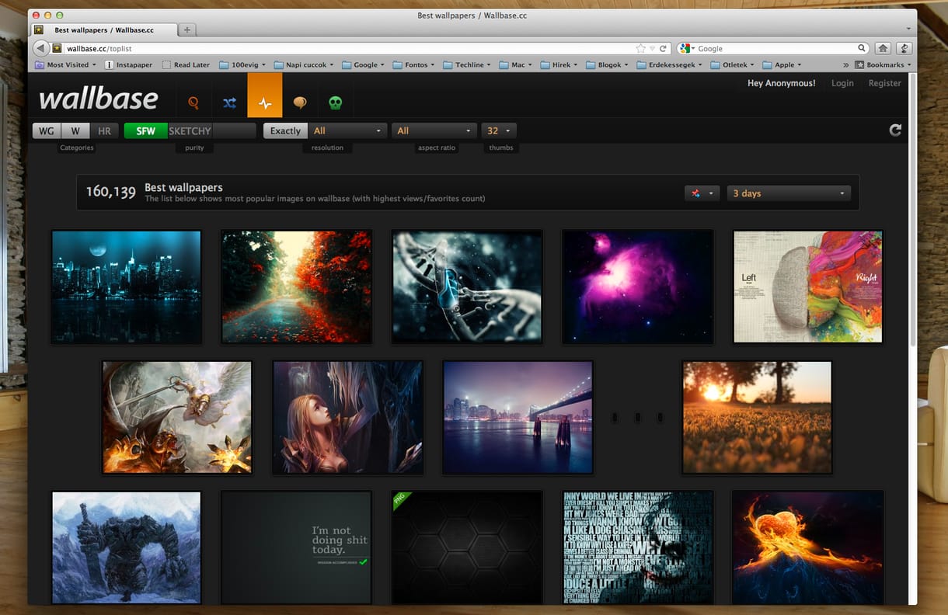The width and height of the screenshot is (948, 615).
Task: Open the Left Right brain thumbnail
Action: click(x=808, y=287)
